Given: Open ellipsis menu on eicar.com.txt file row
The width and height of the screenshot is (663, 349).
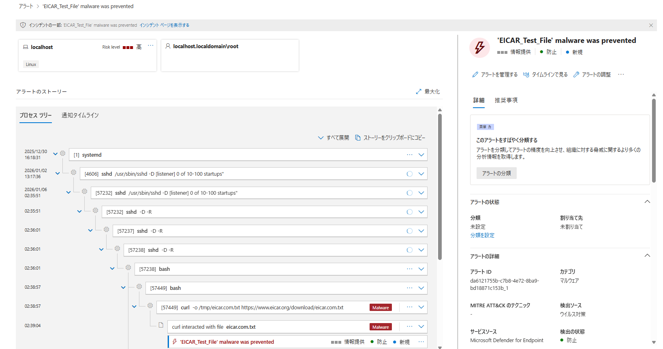Looking at the screenshot, I should click(x=410, y=326).
